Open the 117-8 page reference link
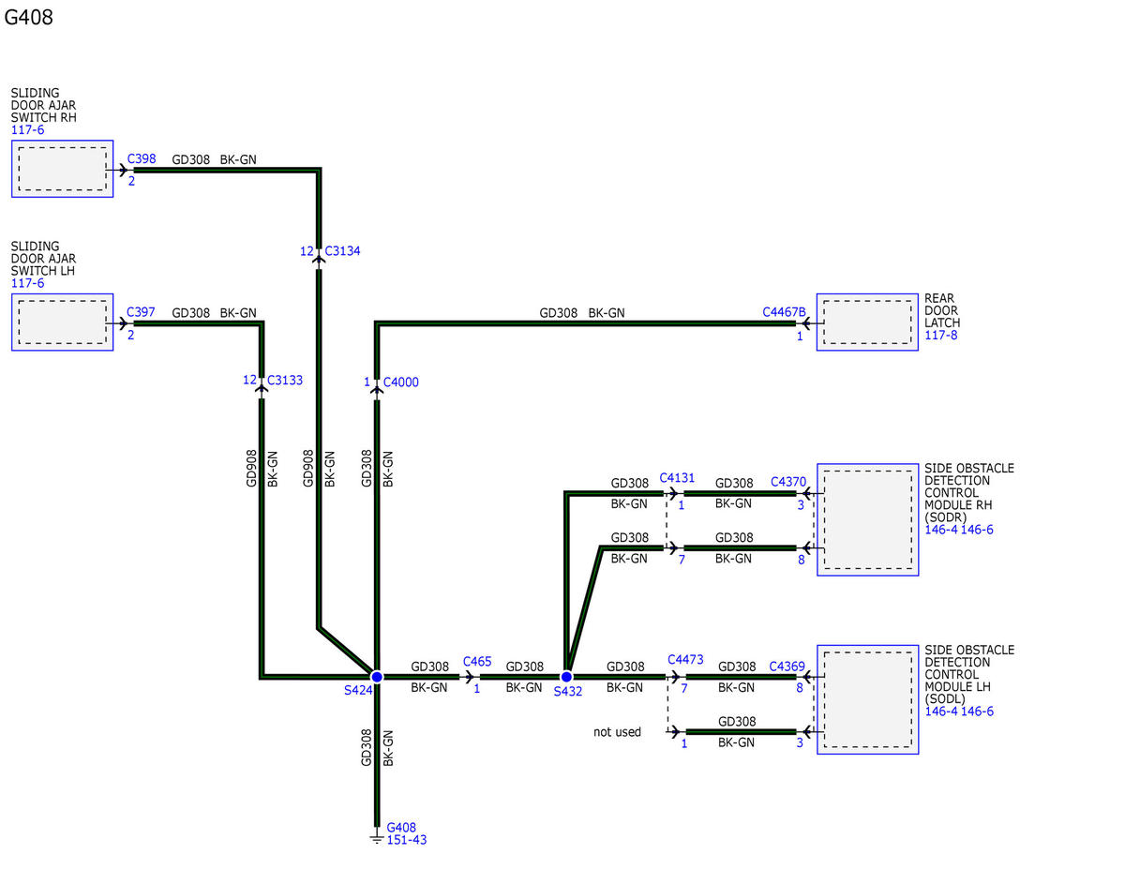 [x=940, y=336]
